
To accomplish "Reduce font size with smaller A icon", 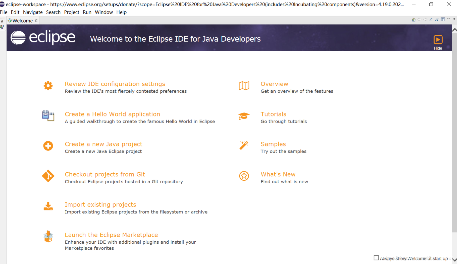I will [431, 19].
